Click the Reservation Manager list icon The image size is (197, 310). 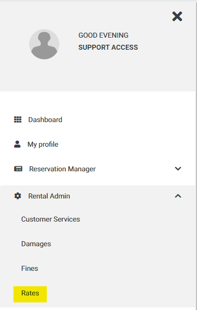point(18,169)
